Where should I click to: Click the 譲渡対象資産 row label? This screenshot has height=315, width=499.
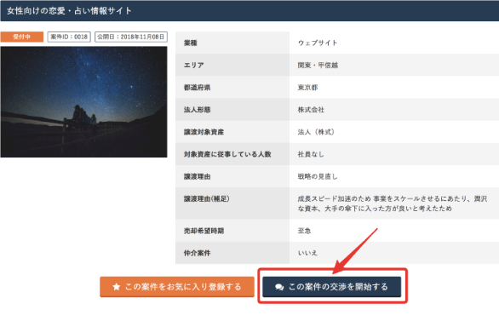point(204,132)
